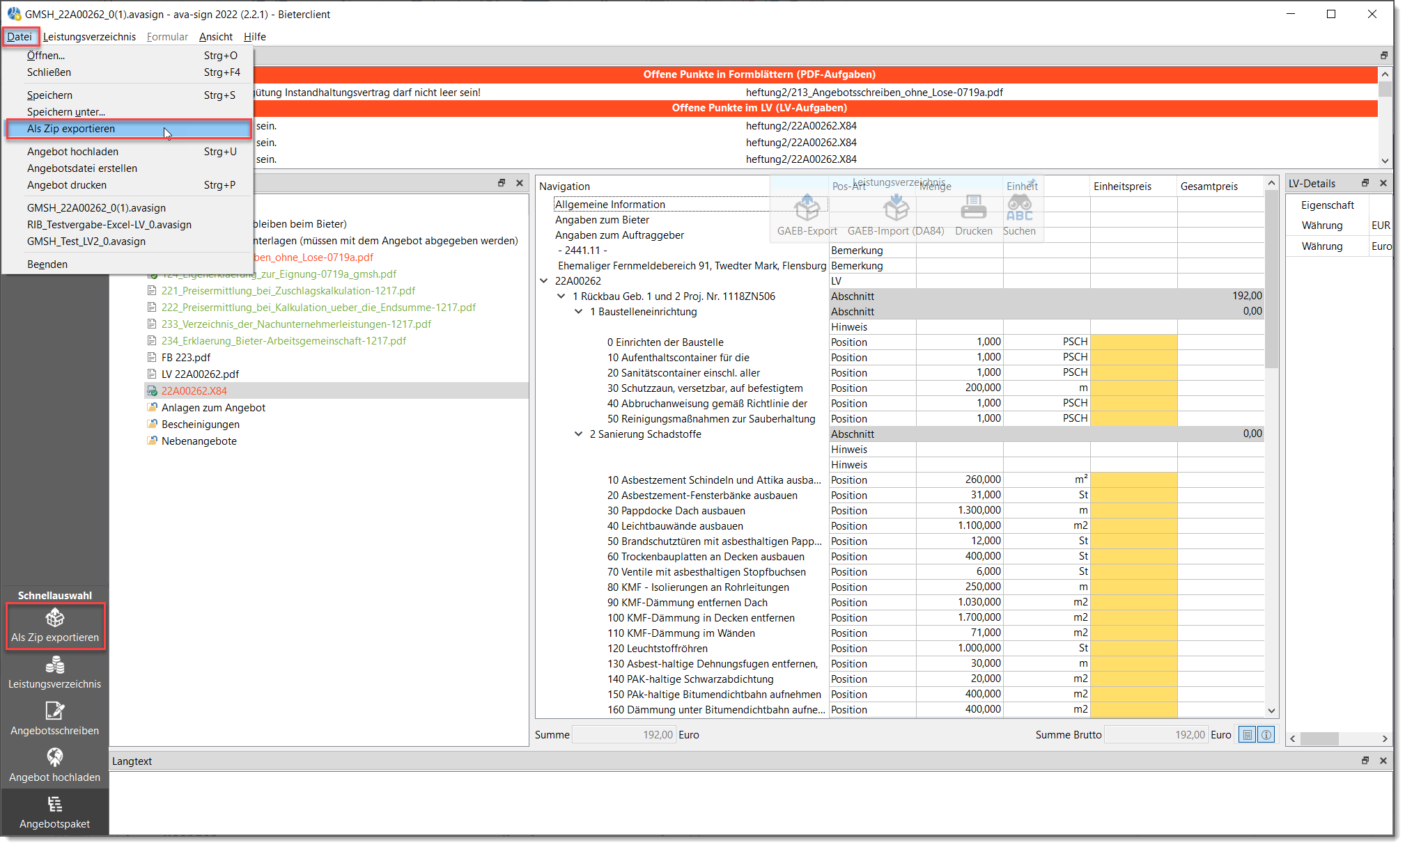The image size is (1405, 847).
Task: Select Als Zip exportieren in Datei menu
Action: (129, 129)
